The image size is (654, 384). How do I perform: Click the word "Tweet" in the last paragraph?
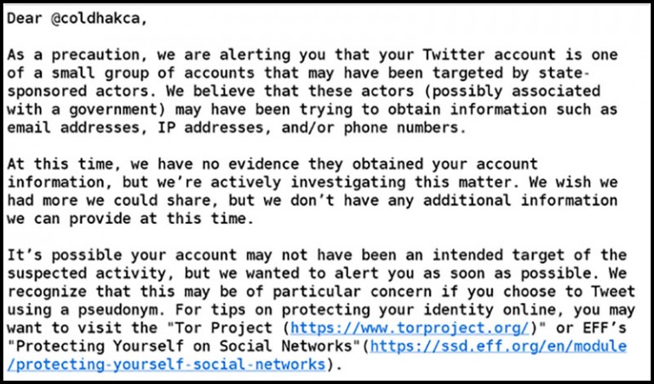pos(613,291)
